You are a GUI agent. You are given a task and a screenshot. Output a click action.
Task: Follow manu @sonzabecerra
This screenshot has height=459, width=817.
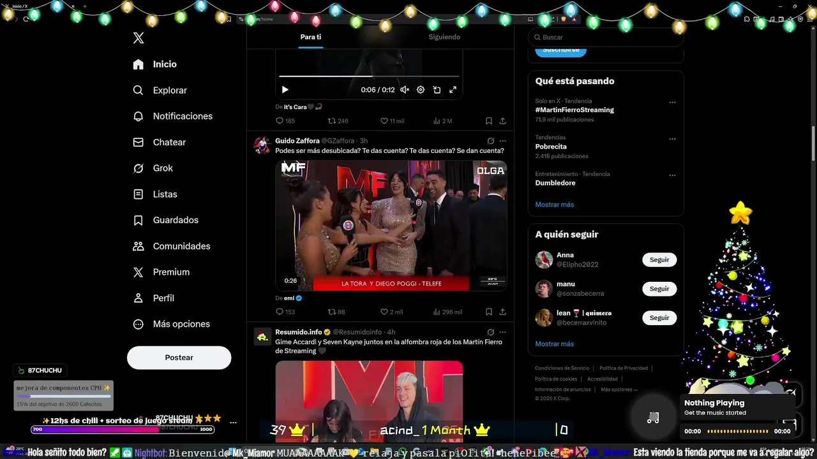659,289
